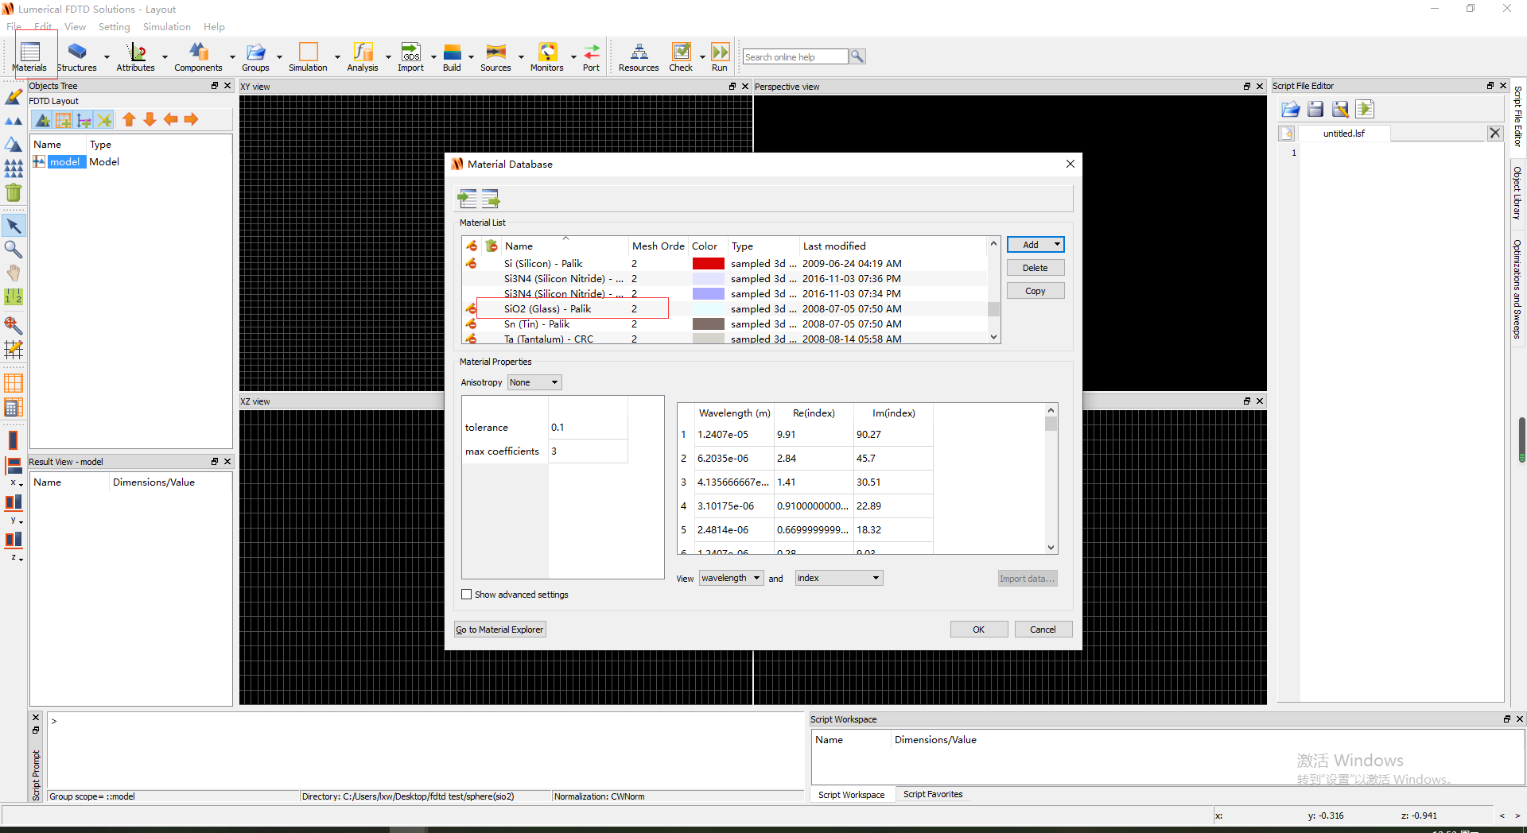The image size is (1527, 833).
Task: Click the trash delete icon in Objects Tree
Action: pyautogui.click(x=14, y=192)
